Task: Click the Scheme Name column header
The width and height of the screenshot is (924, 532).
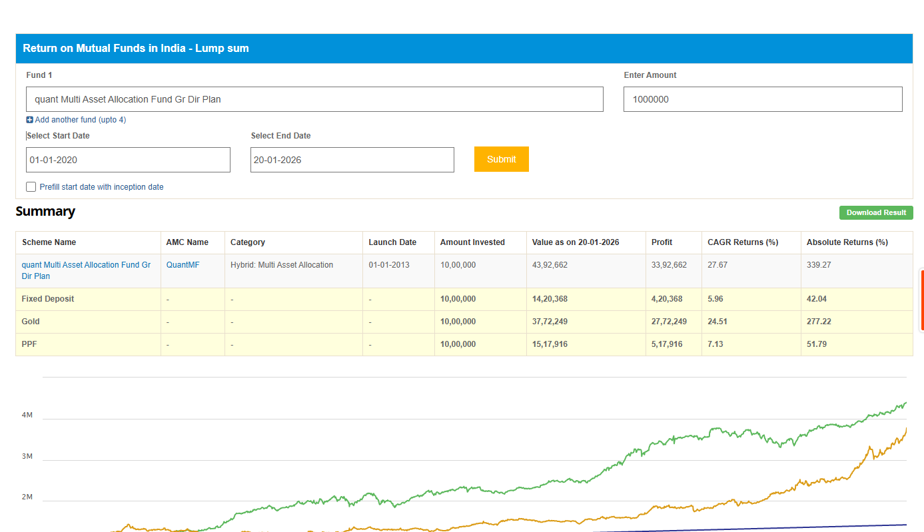Action: coord(49,242)
